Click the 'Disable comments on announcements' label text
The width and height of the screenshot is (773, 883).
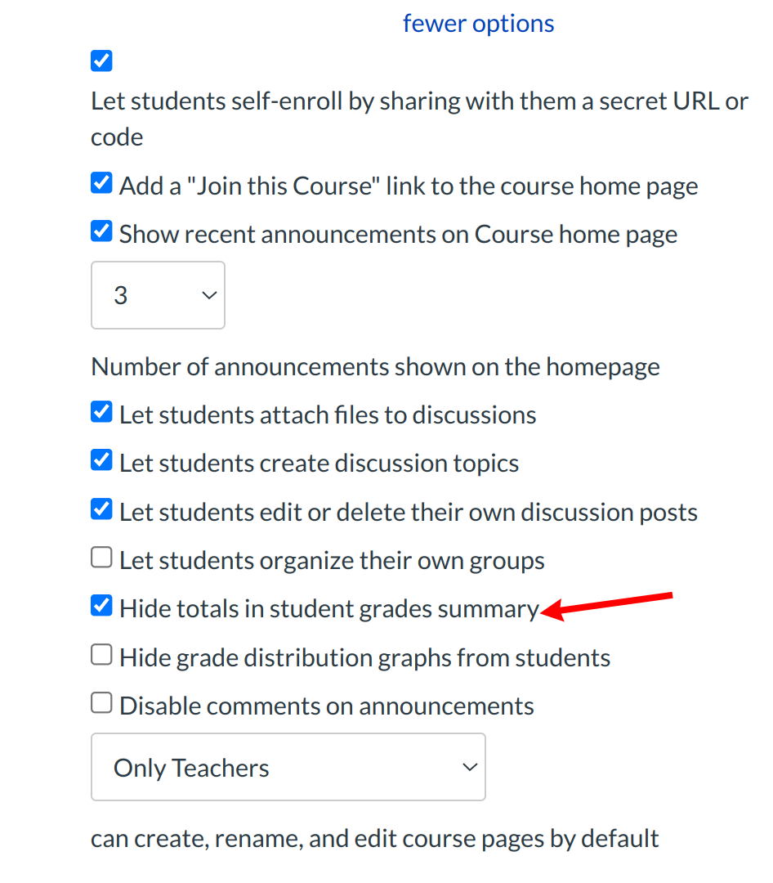pos(326,706)
